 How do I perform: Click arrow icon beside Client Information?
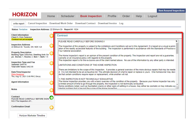[x=51, y=36]
